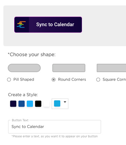Choose the rounded-corner gray shape preview
The width and height of the screenshot is (126, 145).
69,68
